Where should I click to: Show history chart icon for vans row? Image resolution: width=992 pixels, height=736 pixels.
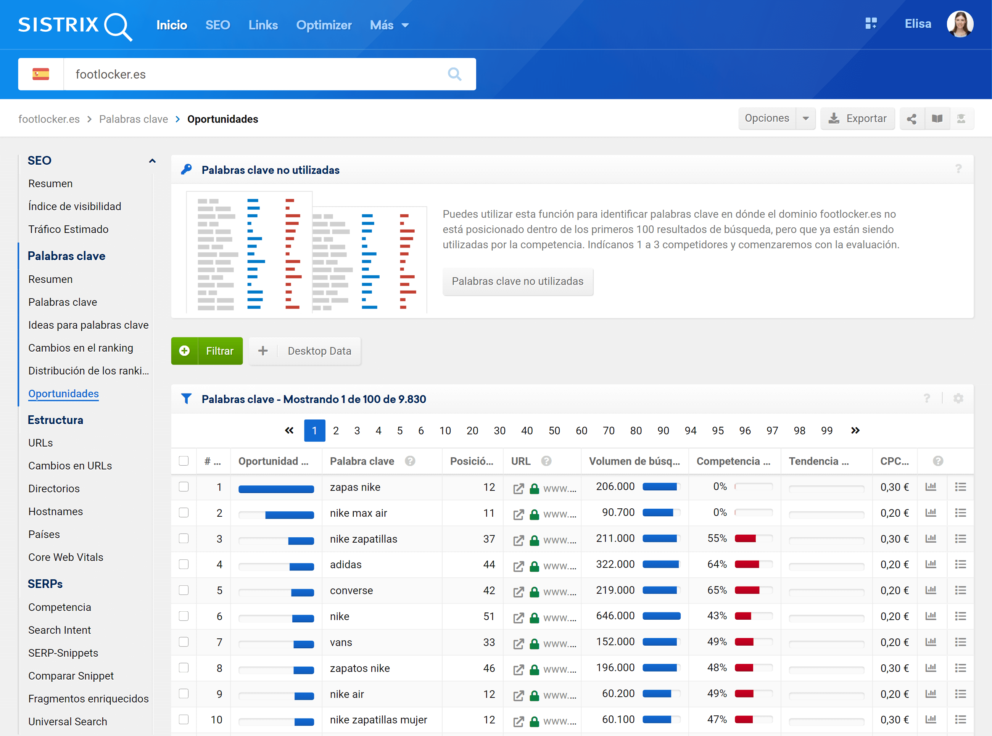(x=931, y=642)
